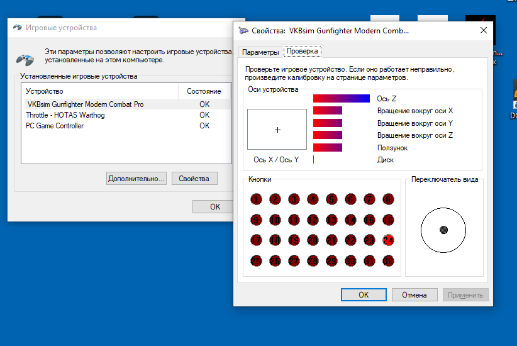Click button indicator 6
Viewport: 517px width, 346px height.
point(350,199)
